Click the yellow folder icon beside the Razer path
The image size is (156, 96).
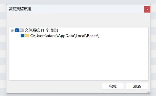pyautogui.click(x=27, y=35)
